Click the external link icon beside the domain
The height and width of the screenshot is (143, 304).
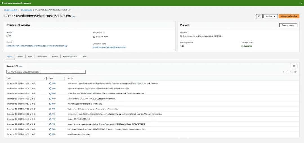click(66, 46)
